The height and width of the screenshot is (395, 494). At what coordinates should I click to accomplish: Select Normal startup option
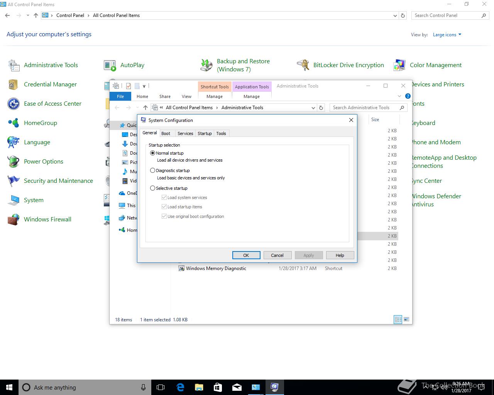[167, 153]
